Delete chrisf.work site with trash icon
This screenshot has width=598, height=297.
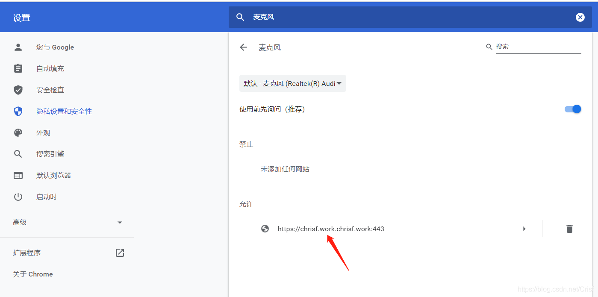(569, 229)
